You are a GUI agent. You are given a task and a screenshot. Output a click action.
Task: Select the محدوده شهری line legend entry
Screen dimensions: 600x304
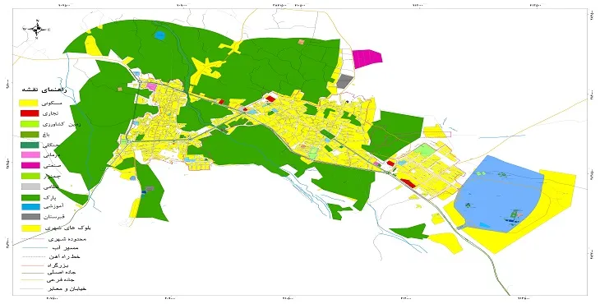53,238
